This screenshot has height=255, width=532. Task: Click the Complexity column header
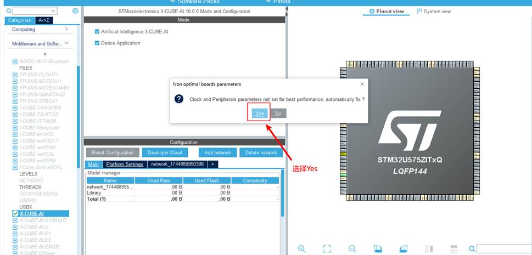255,180
